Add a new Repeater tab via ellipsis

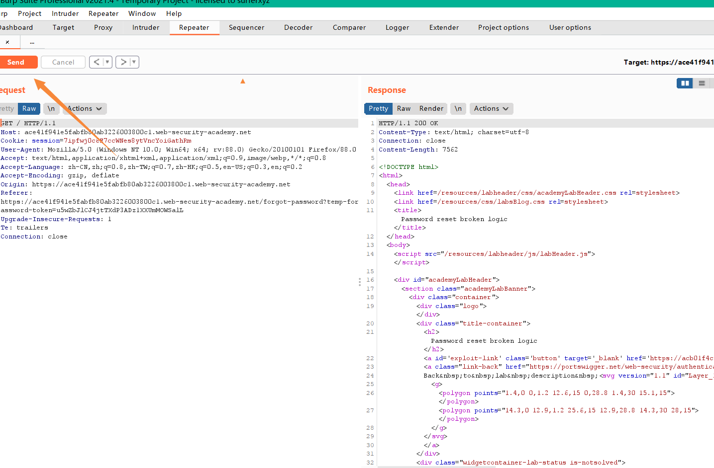32,42
